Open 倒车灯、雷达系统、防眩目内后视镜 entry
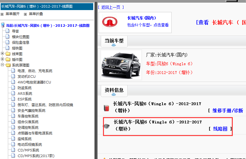246x159 pixels. point(45,105)
